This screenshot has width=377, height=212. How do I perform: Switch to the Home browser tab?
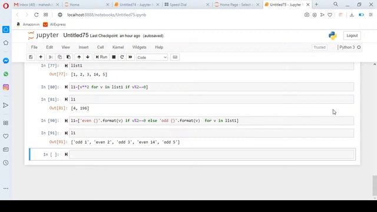click(86, 5)
